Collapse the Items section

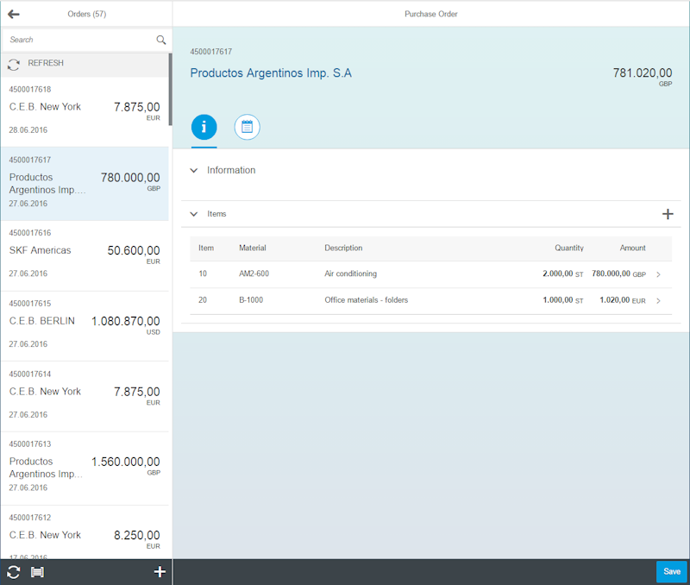[194, 213]
